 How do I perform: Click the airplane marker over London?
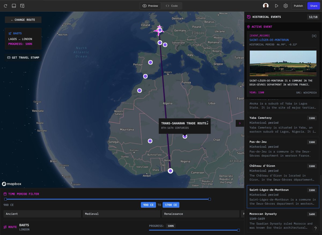159,30
